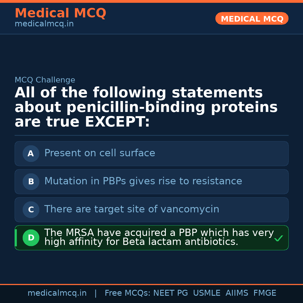
Task: Choose 'There are target site of vancomycin'
Action: point(132,209)
